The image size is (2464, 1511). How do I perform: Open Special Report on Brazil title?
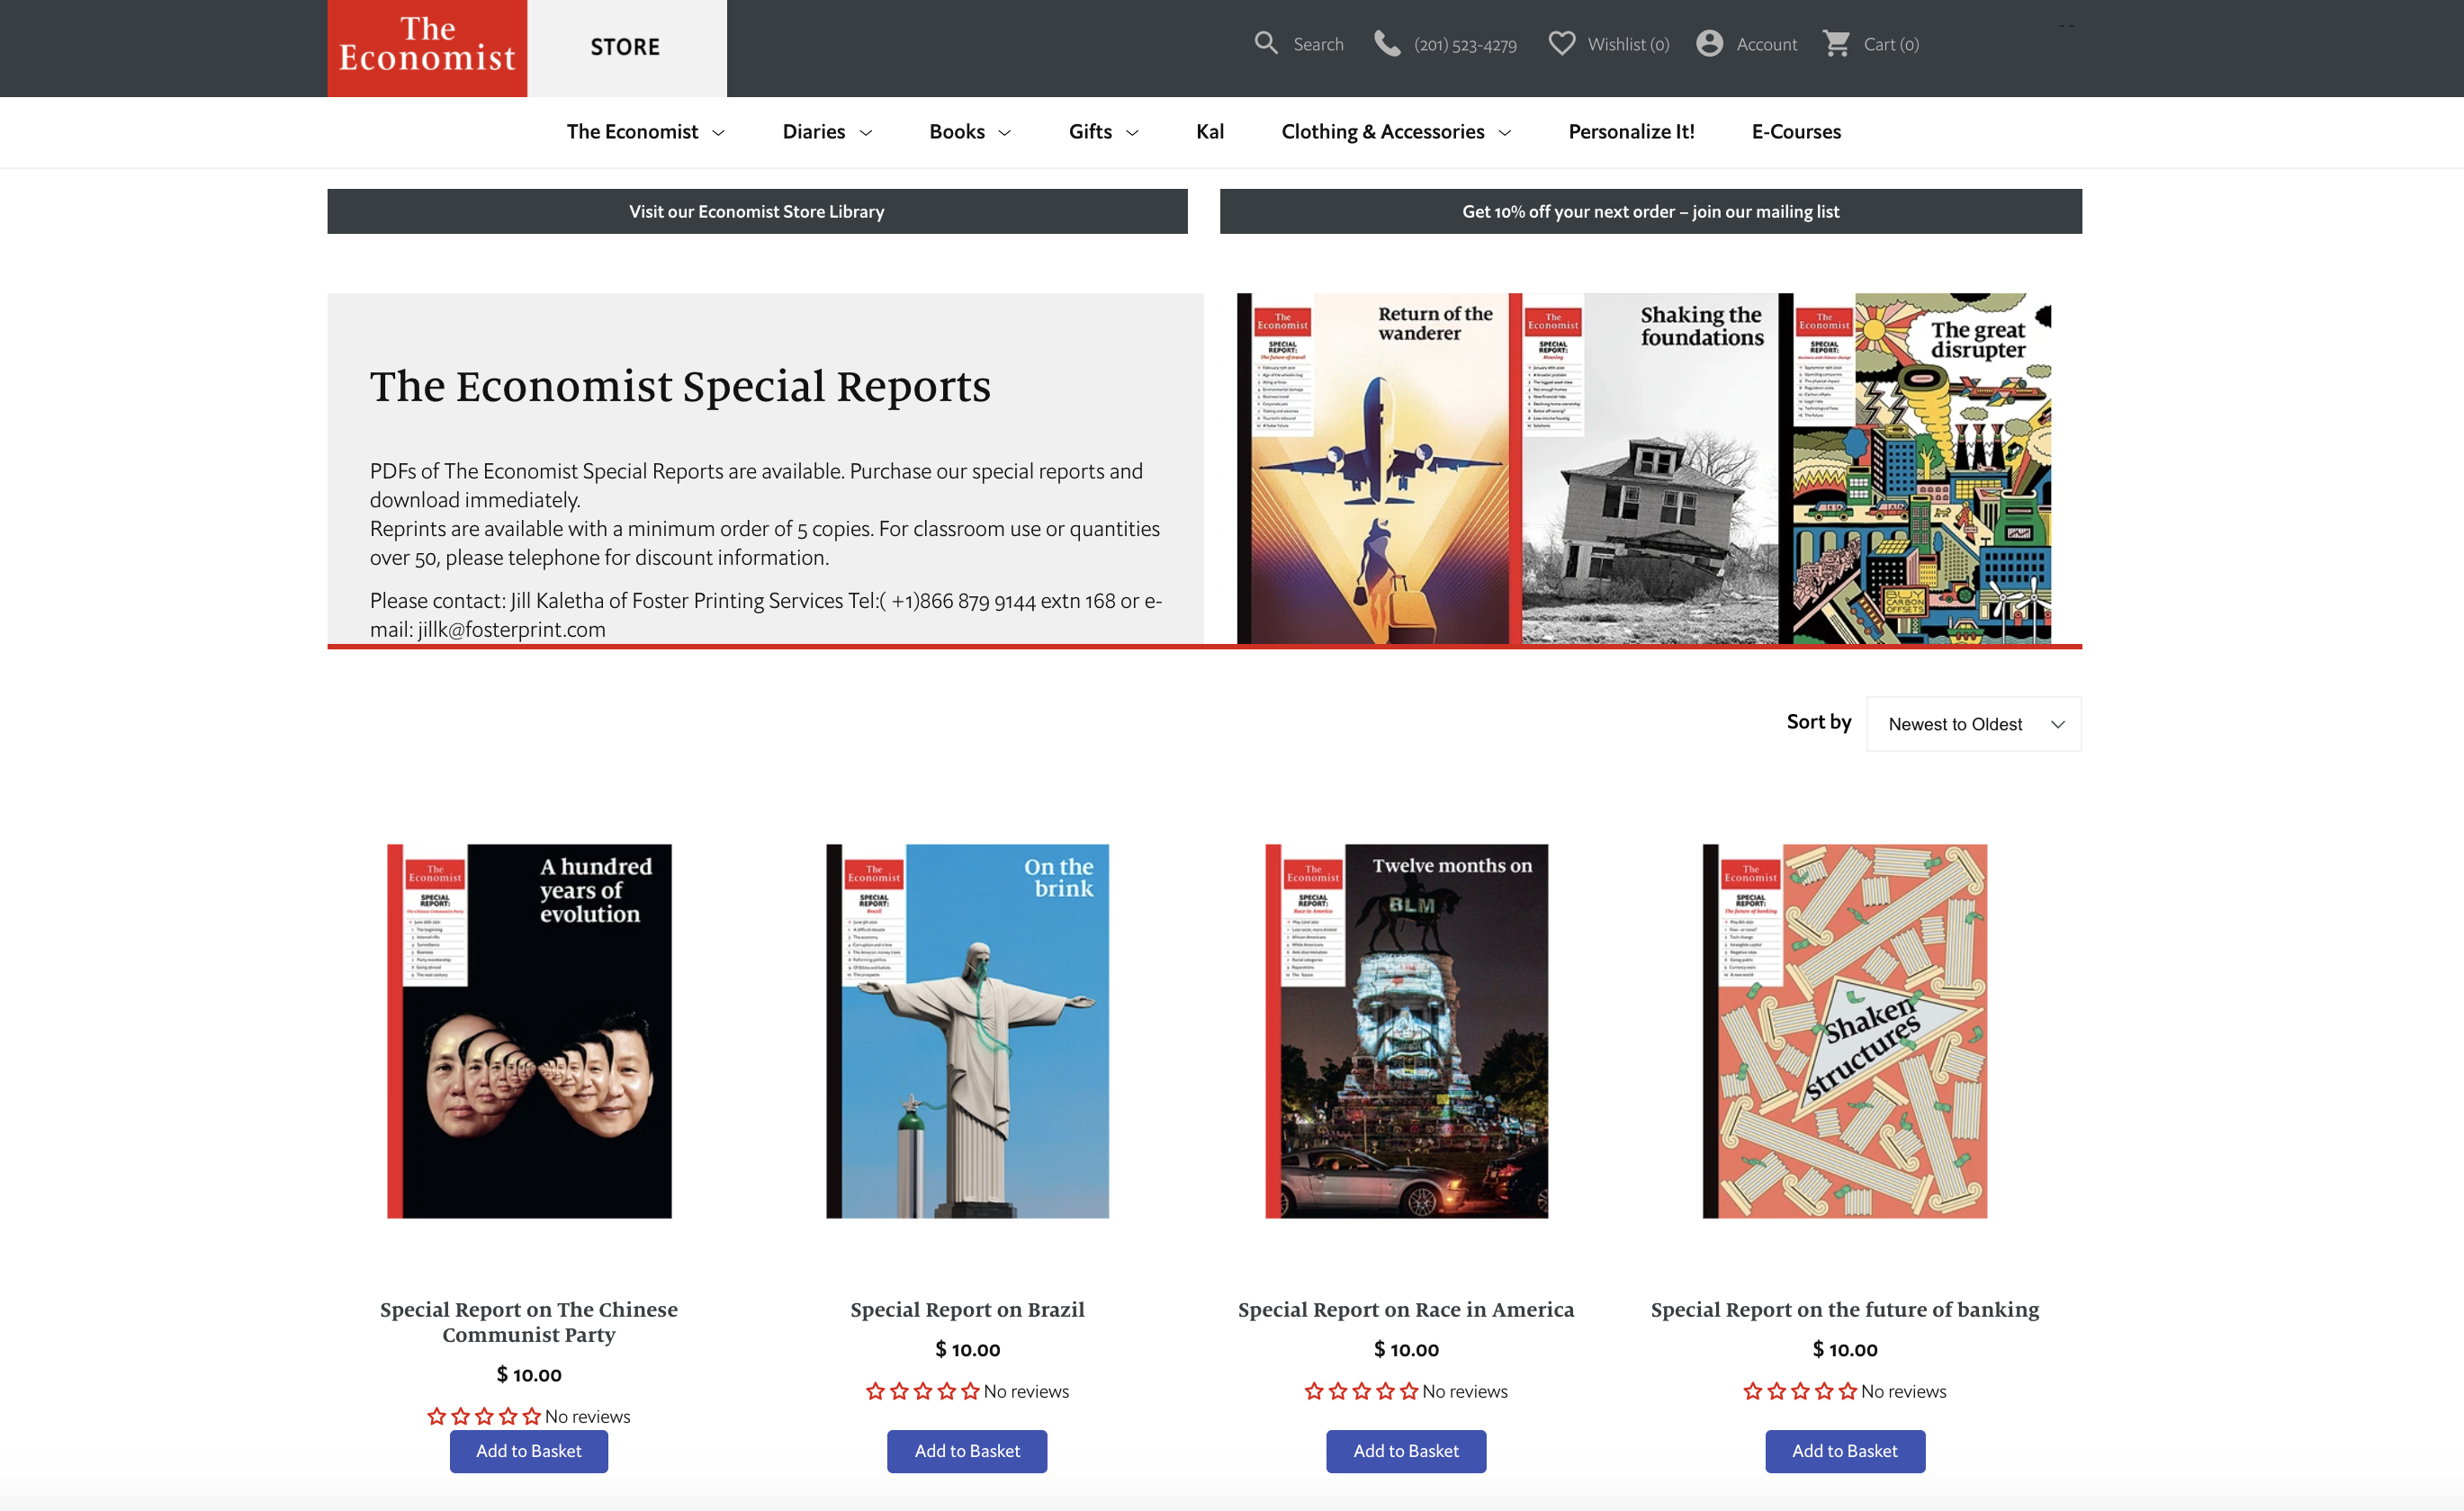967,1310
